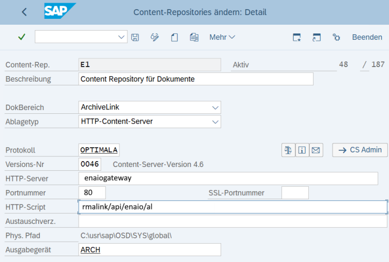Open the Mehr menu

222,37
